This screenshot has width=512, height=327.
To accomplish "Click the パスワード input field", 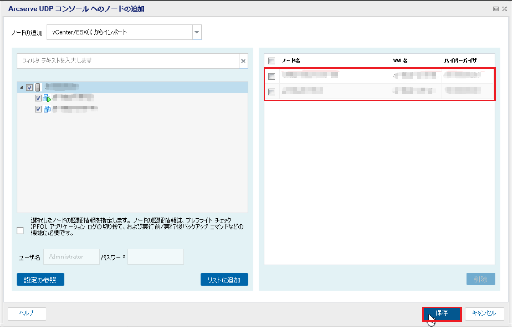I will click(156, 257).
